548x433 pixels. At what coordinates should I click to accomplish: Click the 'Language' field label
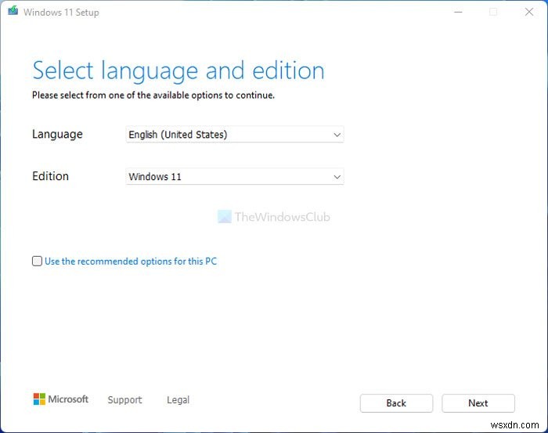[57, 135]
